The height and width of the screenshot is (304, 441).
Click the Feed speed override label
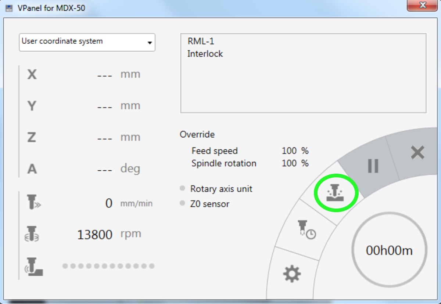[x=215, y=151]
